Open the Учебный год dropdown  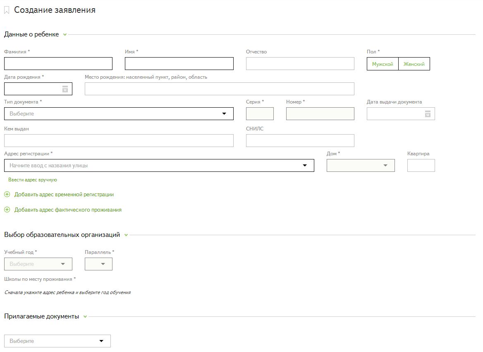[x=38, y=264]
